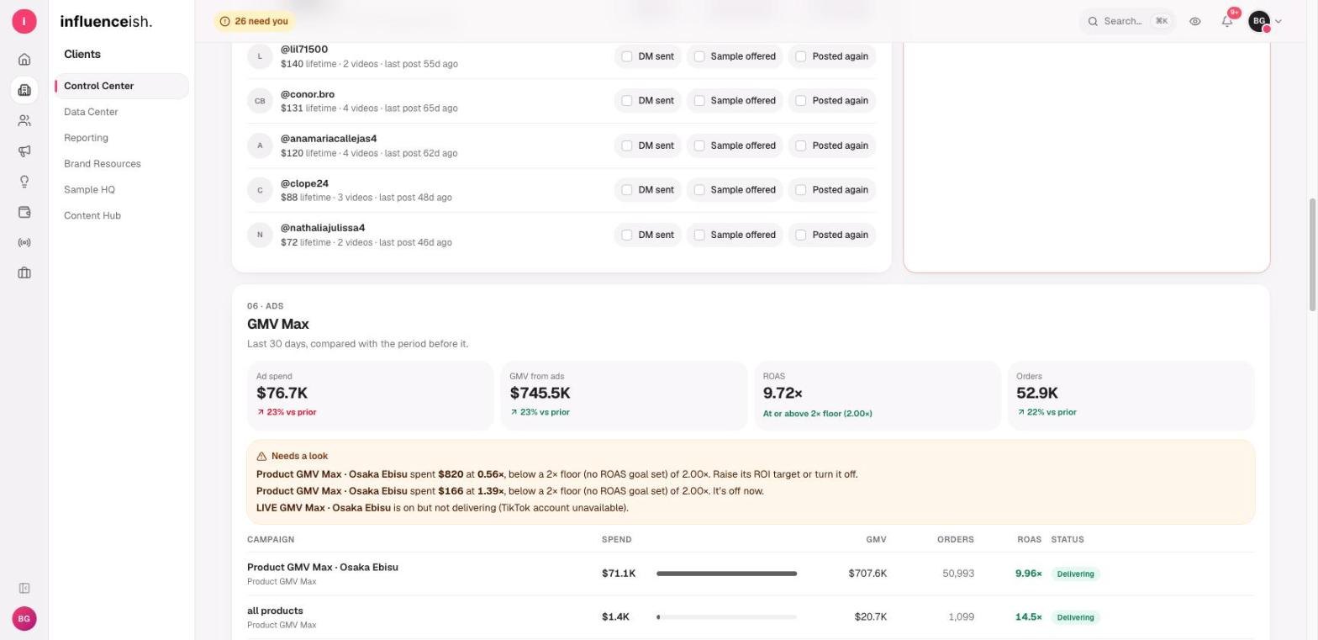
Task: Check Posted again for @lil71500
Action: click(801, 56)
